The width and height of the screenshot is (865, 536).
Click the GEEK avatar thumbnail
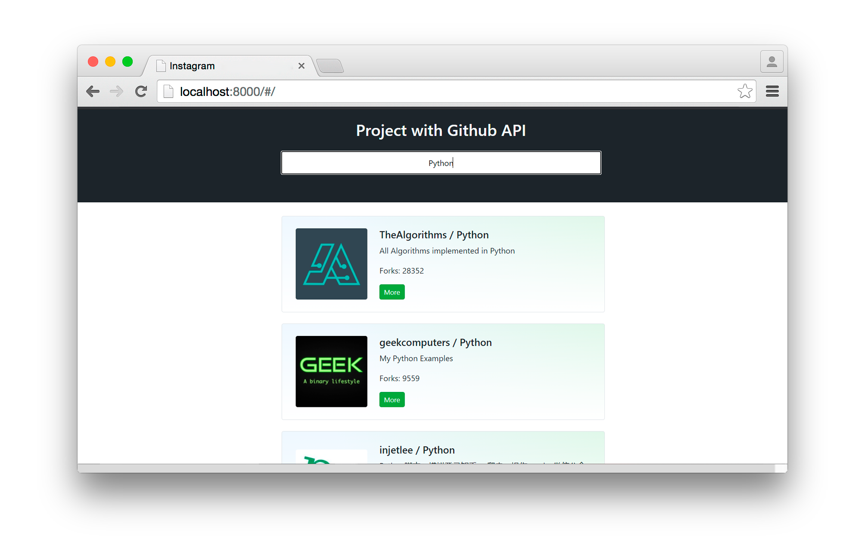331,371
